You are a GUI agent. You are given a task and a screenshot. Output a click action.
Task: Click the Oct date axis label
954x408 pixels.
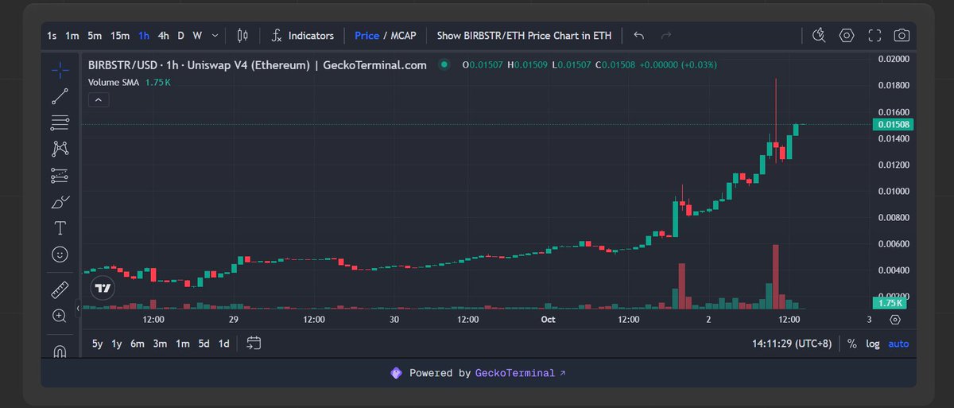pos(547,320)
